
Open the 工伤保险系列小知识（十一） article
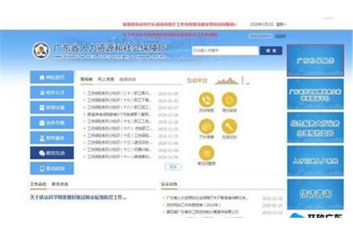119,156
